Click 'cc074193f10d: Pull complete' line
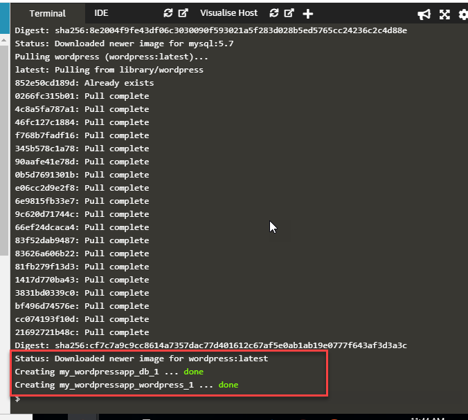This screenshot has height=420, width=468. click(x=82, y=318)
